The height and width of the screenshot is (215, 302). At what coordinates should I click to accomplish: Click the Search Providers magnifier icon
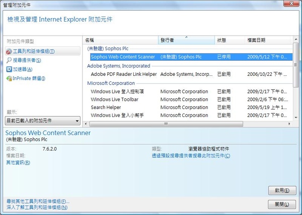click(x=9, y=60)
